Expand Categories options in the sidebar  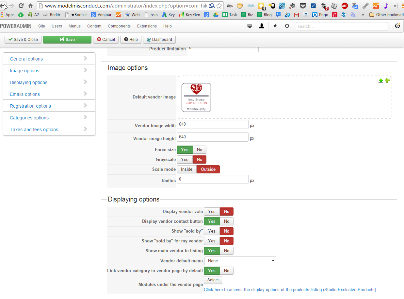coord(49,117)
